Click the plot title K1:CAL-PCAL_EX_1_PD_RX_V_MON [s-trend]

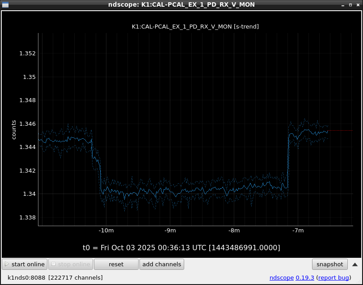coord(195,27)
